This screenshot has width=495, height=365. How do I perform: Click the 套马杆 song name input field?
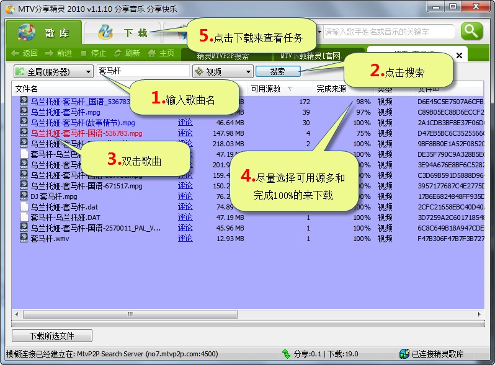coord(143,71)
